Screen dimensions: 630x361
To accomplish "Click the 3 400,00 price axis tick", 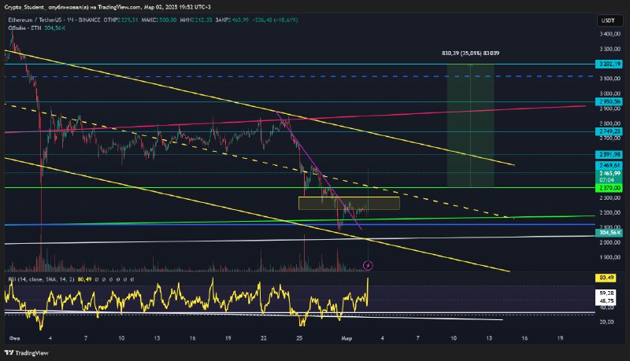I will coord(610,34).
